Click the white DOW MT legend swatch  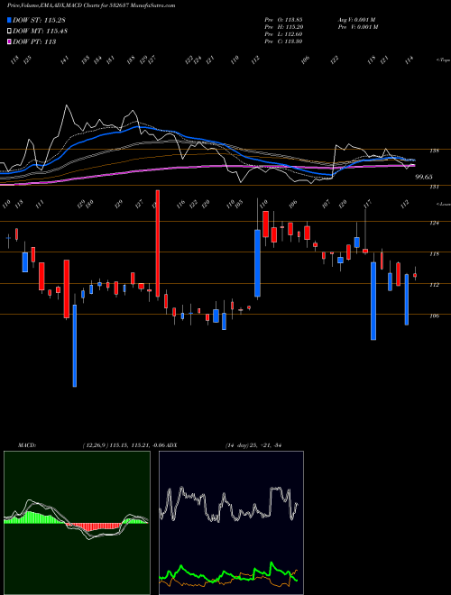[x=10, y=32]
